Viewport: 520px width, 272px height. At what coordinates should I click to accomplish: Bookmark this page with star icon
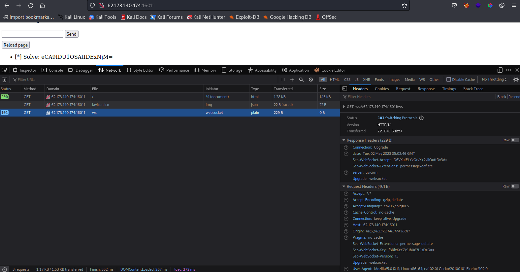click(404, 5)
